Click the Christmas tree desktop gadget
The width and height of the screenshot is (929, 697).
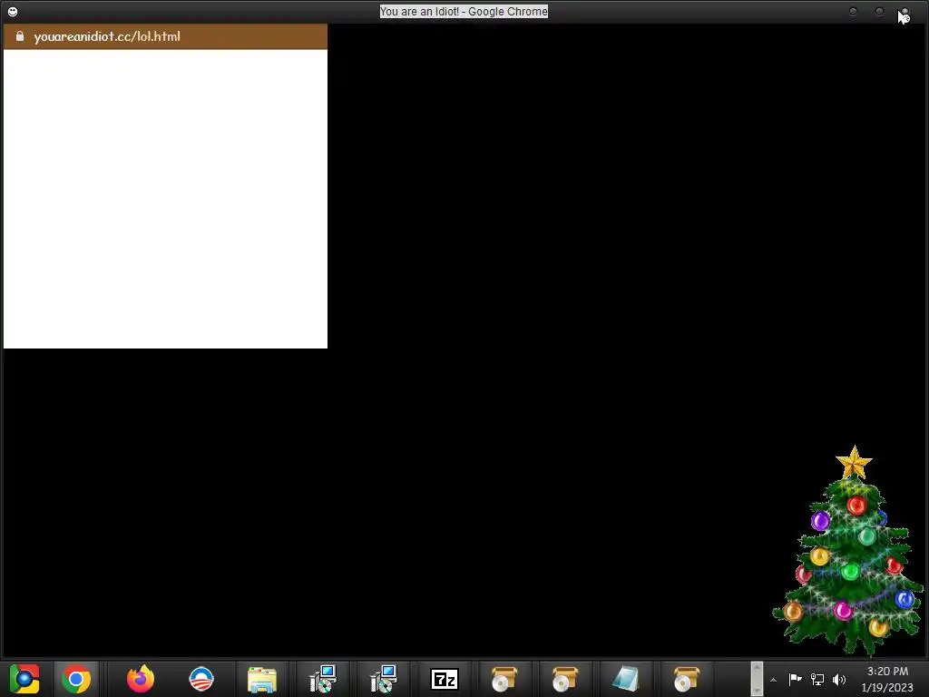[x=848, y=552]
